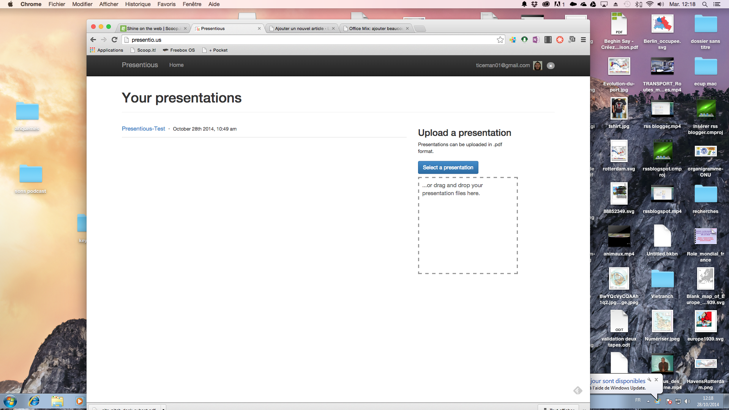Image resolution: width=729 pixels, height=410 pixels.
Task: Open the Presentious-Test presentation
Action: [144, 129]
